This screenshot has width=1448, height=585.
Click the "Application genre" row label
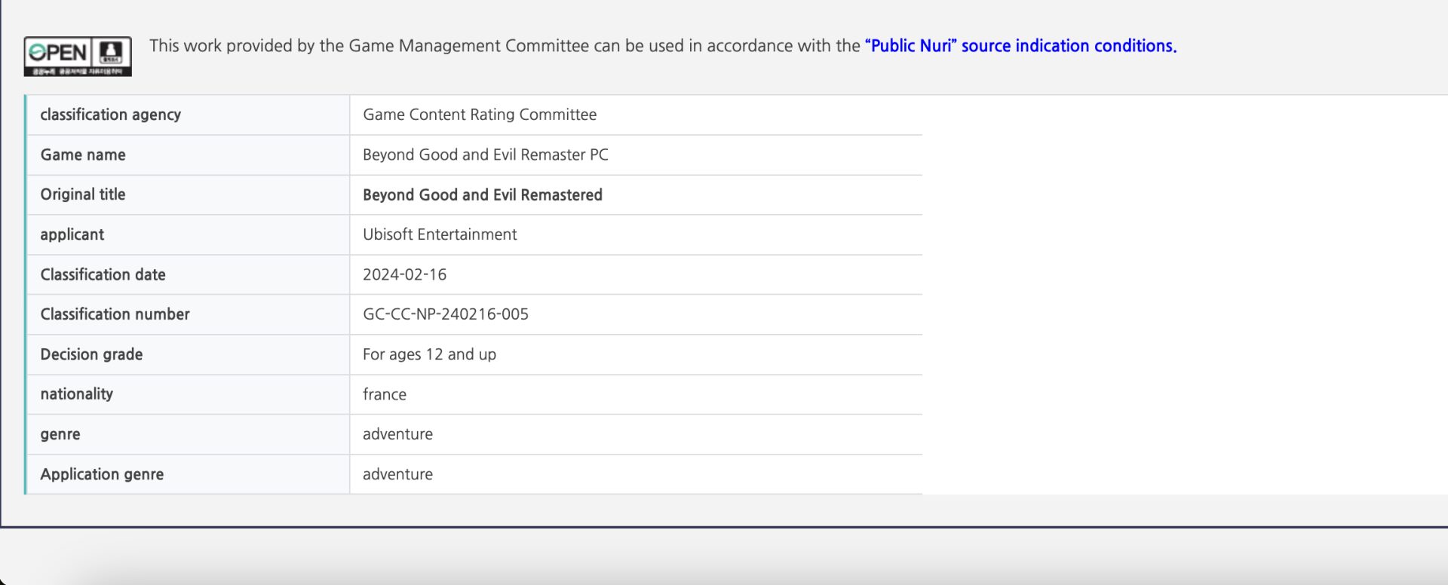coord(102,474)
